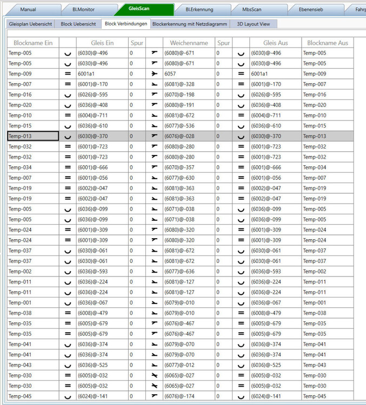Click the Spur header next to Gleis Ein
Screen dimensions: 366x405
pos(137,43)
